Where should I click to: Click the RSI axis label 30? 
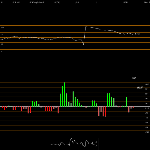2,44
